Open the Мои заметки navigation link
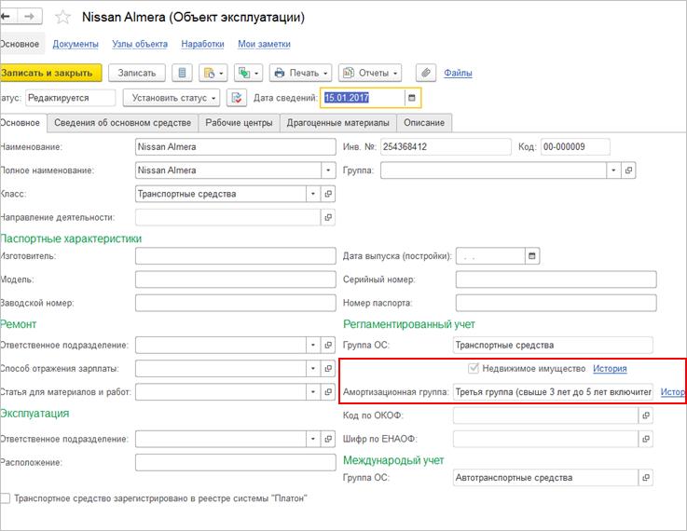The image size is (687, 531). 264,44
